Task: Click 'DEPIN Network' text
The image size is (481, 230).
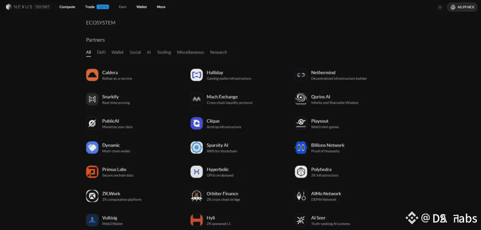Action: pyautogui.click(x=324, y=200)
